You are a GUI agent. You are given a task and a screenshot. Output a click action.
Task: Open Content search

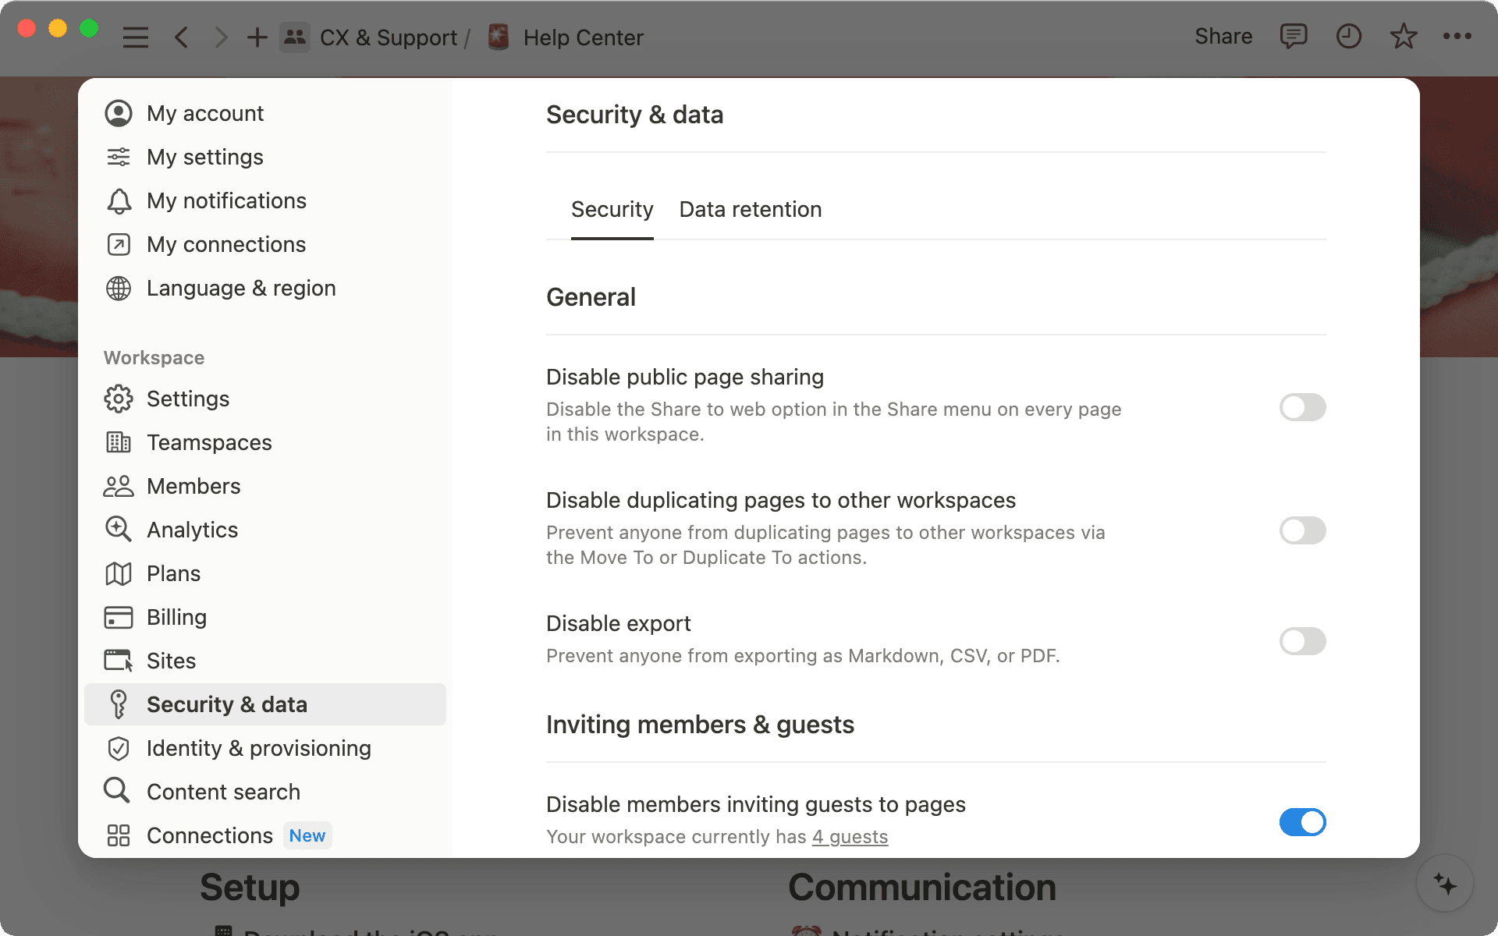(223, 791)
